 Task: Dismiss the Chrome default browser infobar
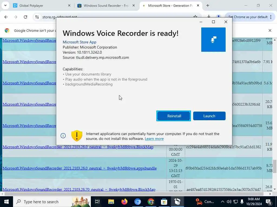(x=270, y=30)
